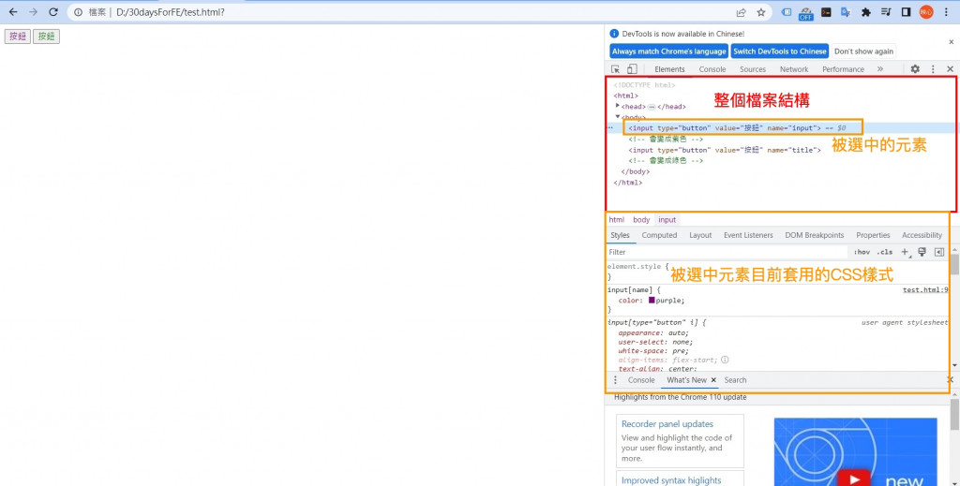Click the Don't show again button
The image size is (960, 486).
863,52
